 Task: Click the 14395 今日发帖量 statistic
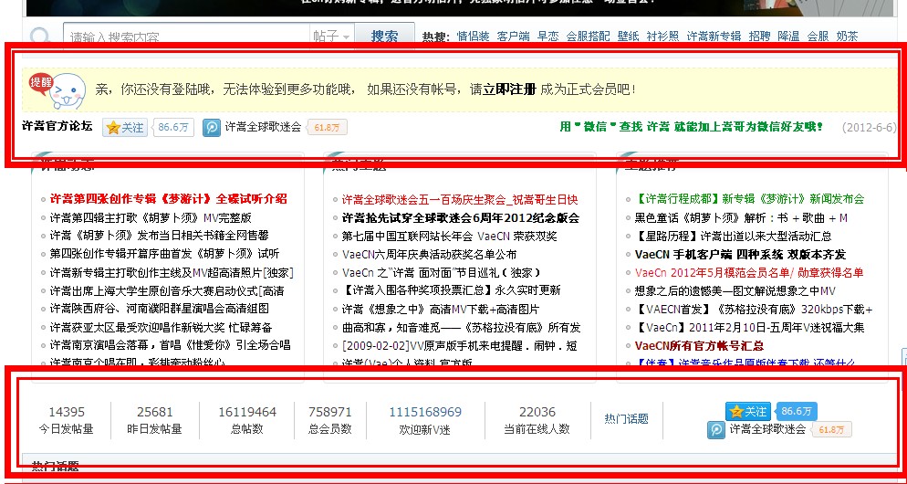pyautogui.click(x=67, y=420)
